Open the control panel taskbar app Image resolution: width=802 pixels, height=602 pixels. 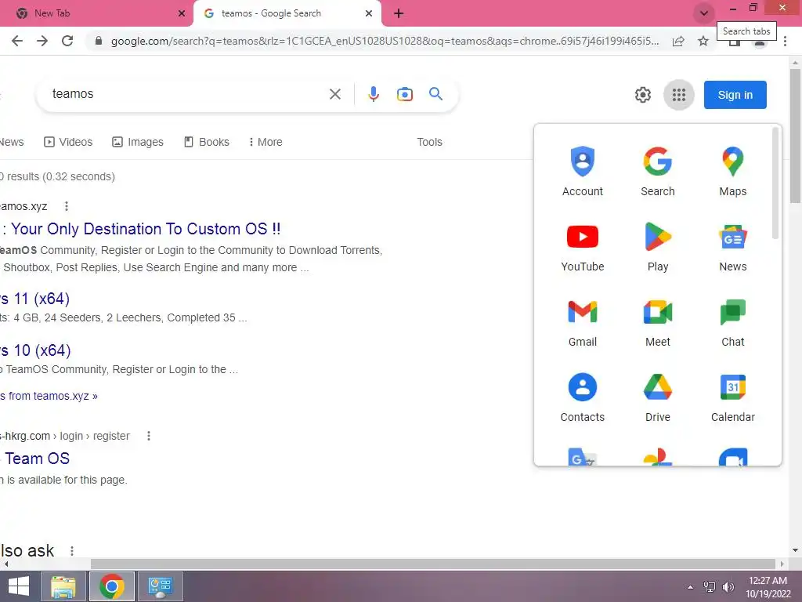pyautogui.click(x=161, y=586)
